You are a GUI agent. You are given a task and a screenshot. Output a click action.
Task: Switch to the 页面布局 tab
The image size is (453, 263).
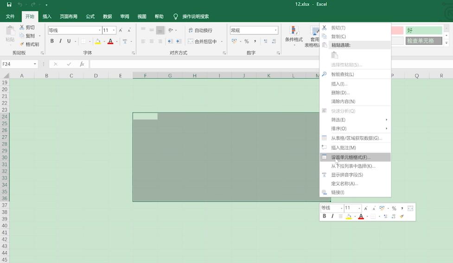[69, 17]
